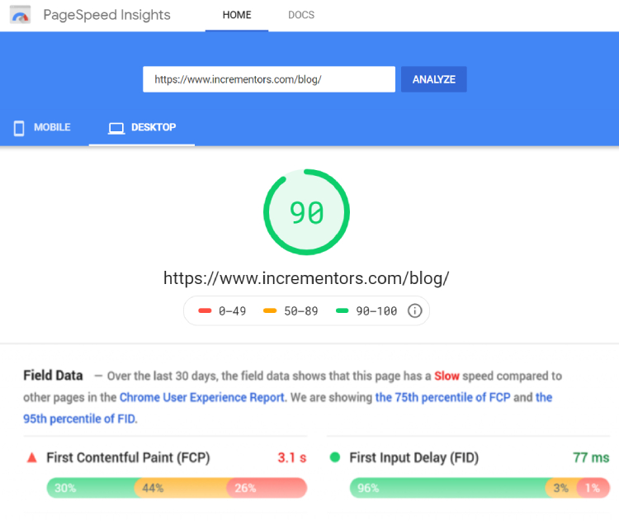Click the red 0–49 legend marker
This screenshot has width=619, height=521.
pos(205,310)
